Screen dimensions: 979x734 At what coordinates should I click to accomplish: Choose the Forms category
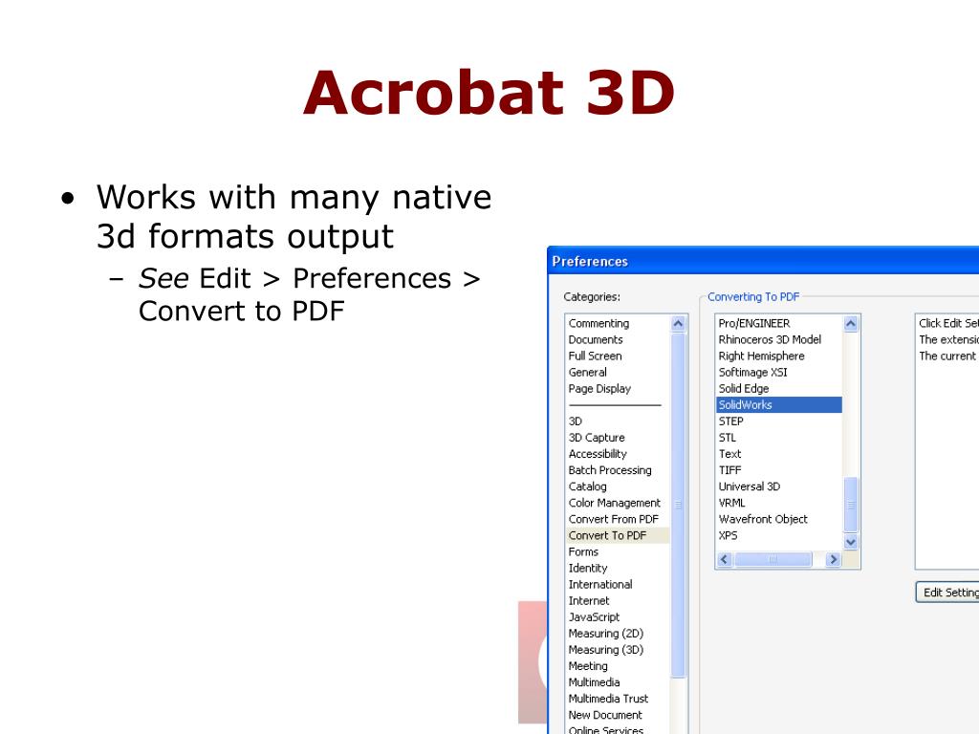tap(583, 551)
